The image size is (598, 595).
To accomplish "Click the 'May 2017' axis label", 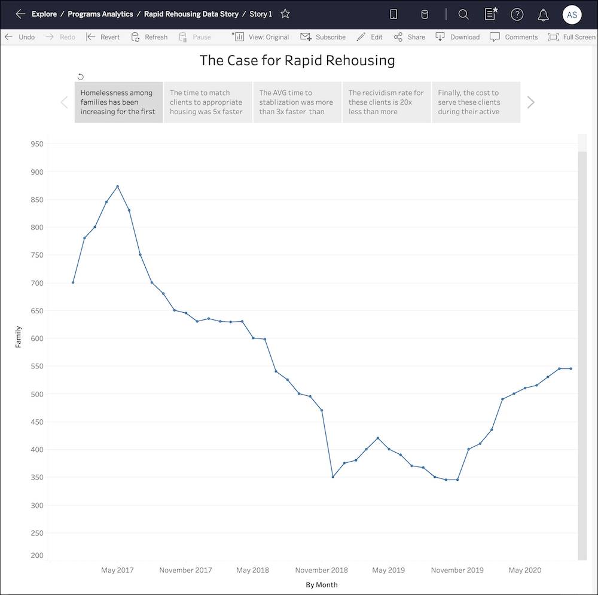I will tap(117, 570).
